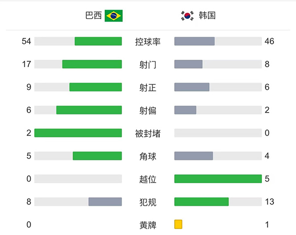Click the 射正 stat label
Screen dimensions: 296x235
148,87
